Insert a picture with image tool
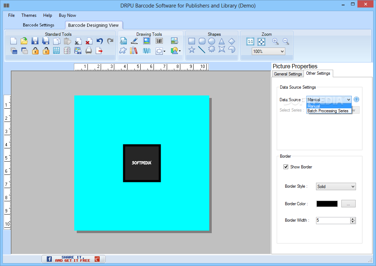This screenshot has width=376, height=266. click(x=147, y=41)
